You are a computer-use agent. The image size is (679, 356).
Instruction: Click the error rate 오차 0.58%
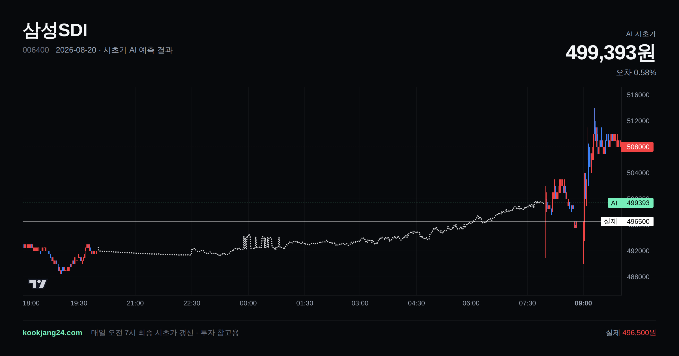coord(636,73)
